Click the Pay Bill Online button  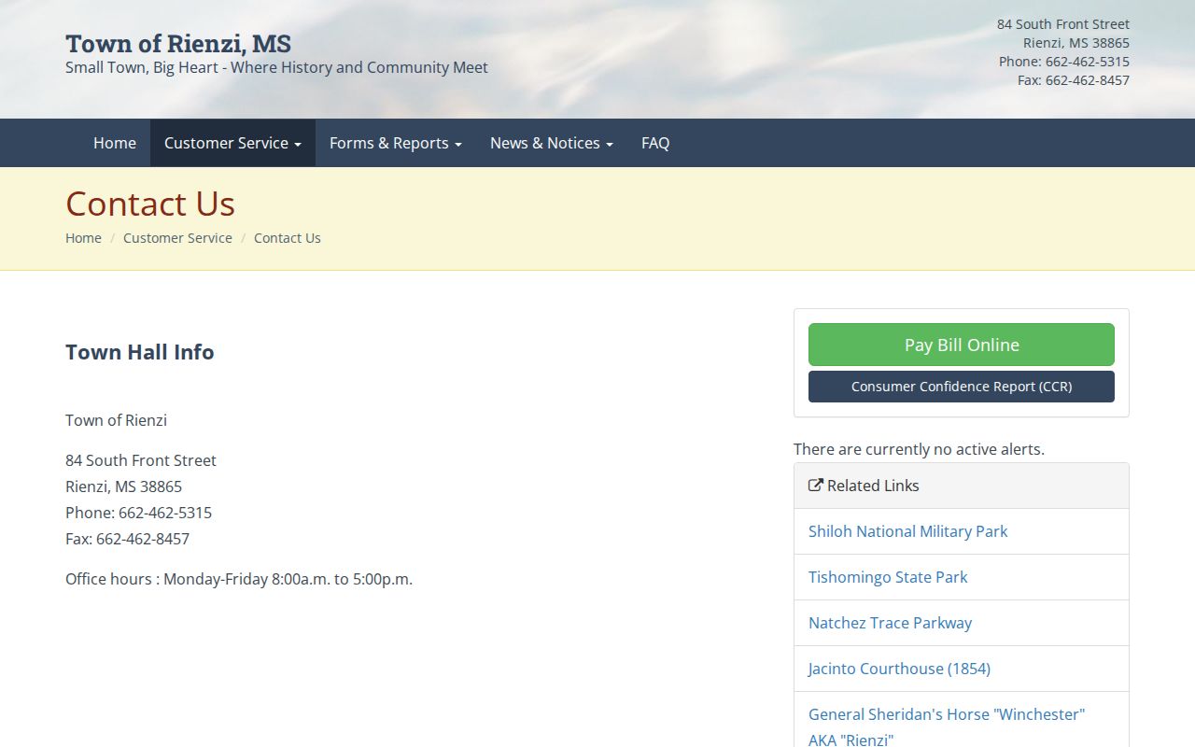pyautogui.click(x=962, y=345)
